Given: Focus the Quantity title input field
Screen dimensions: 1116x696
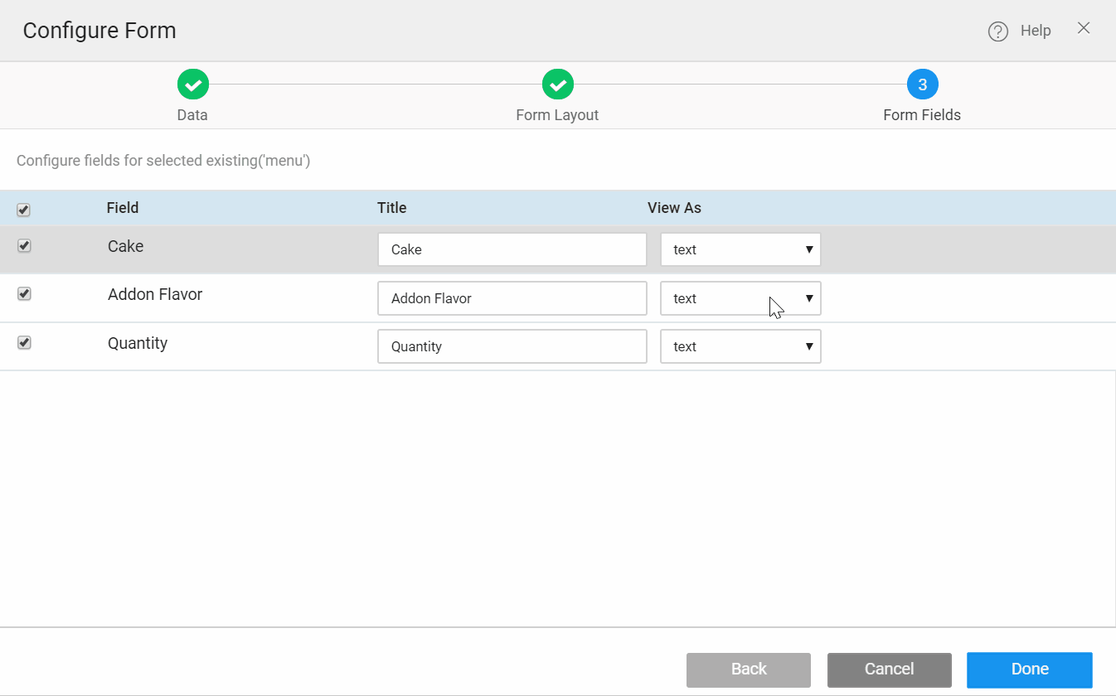Looking at the screenshot, I should (512, 346).
